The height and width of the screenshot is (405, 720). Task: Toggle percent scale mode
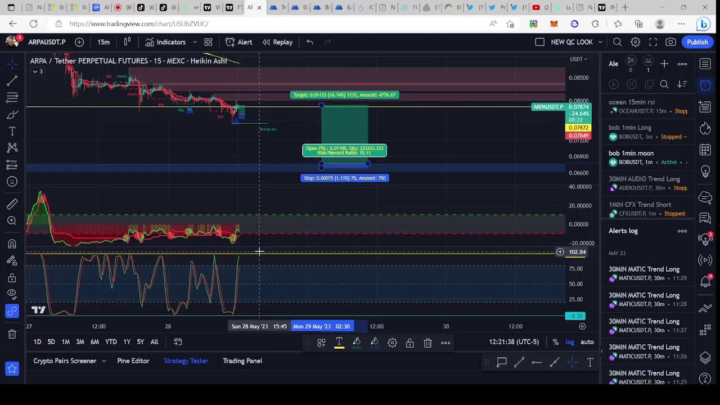(x=556, y=342)
